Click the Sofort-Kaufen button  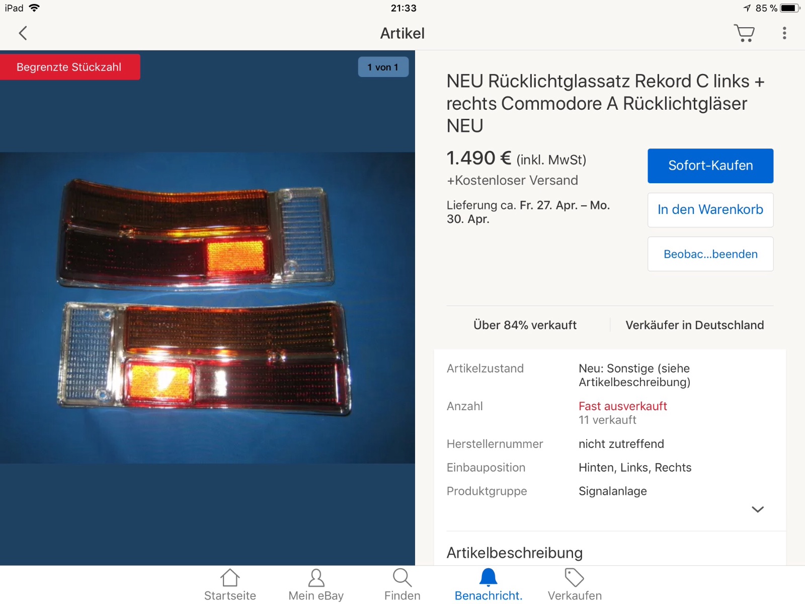[x=710, y=166]
